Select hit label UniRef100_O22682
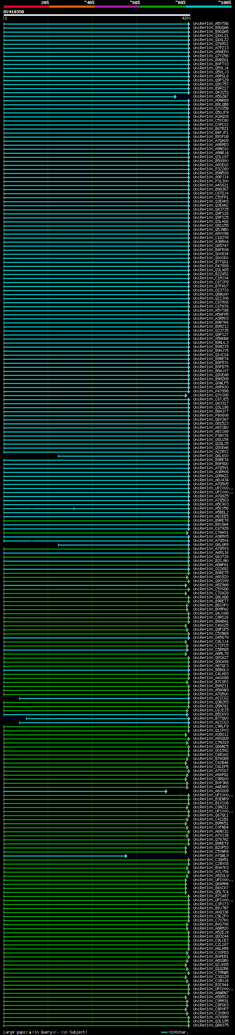The height and width of the screenshot is (1035, 235). [211, 569]
